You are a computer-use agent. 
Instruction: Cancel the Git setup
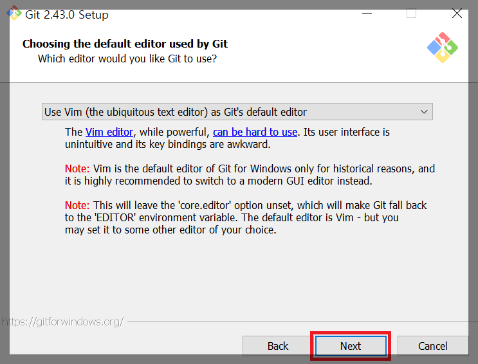click(x=432, y=346)
